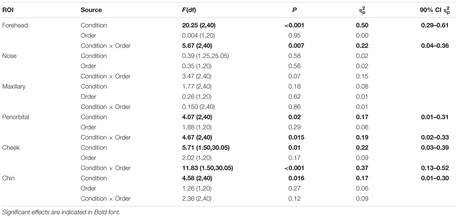Select the Maxillary row label
The width and height of the screenshot is (459, 218).
(13, 86)
